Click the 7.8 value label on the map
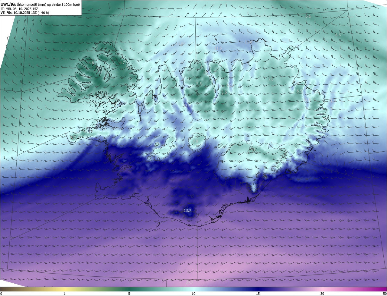Viewport: 387px width, 296px height. click(x=195, y=142)
